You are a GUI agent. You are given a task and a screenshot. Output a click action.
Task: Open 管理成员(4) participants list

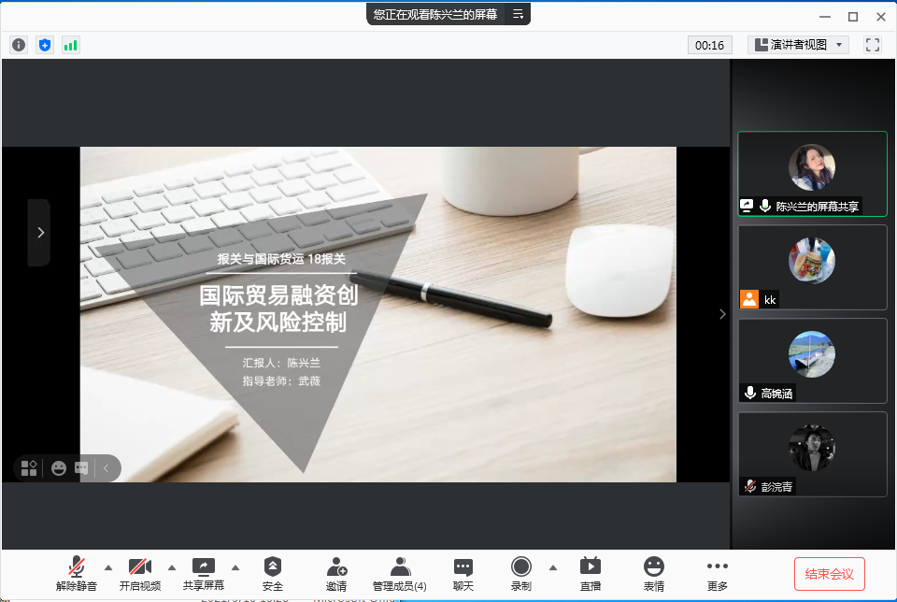point(400,573)
